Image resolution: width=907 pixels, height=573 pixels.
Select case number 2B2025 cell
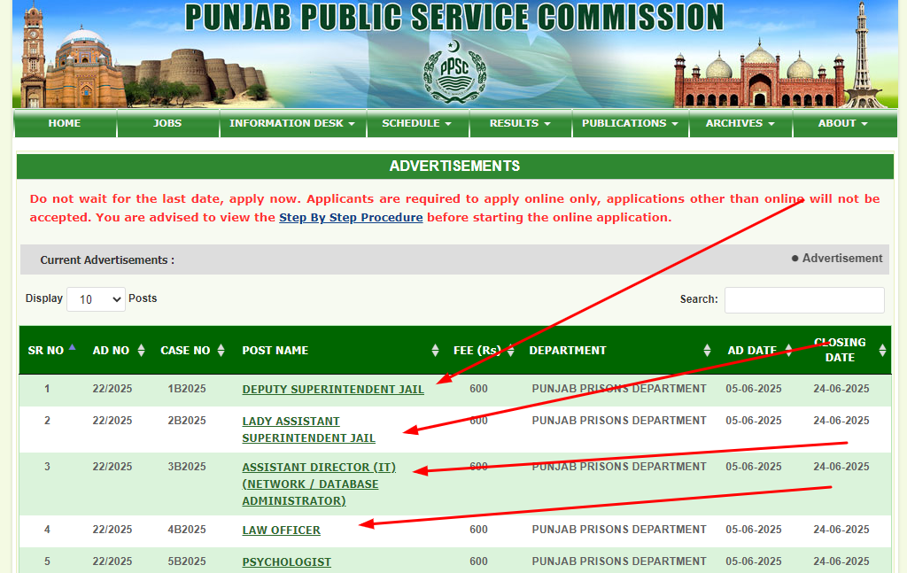tap(187, 421)
